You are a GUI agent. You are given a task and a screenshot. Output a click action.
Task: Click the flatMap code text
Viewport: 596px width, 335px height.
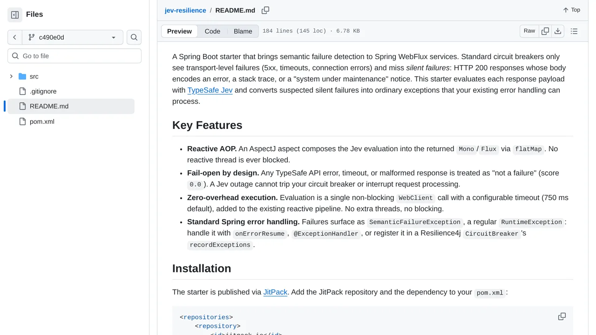click(x=528, y=149)
